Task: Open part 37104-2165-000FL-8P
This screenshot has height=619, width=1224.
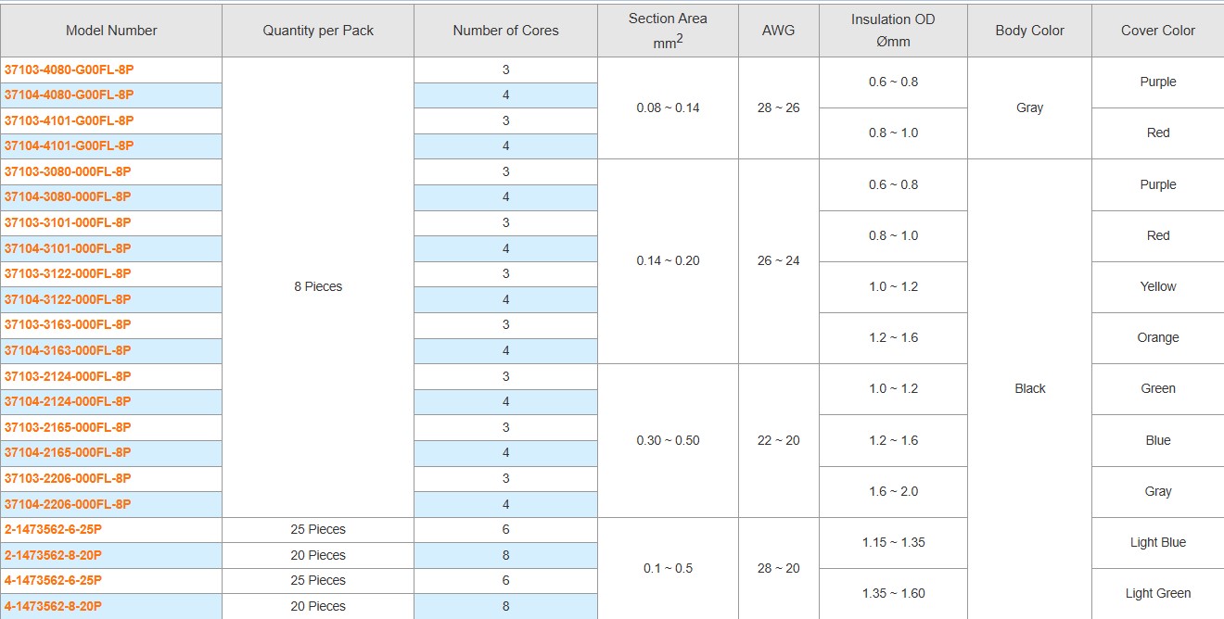Action: tap(68, 452)
